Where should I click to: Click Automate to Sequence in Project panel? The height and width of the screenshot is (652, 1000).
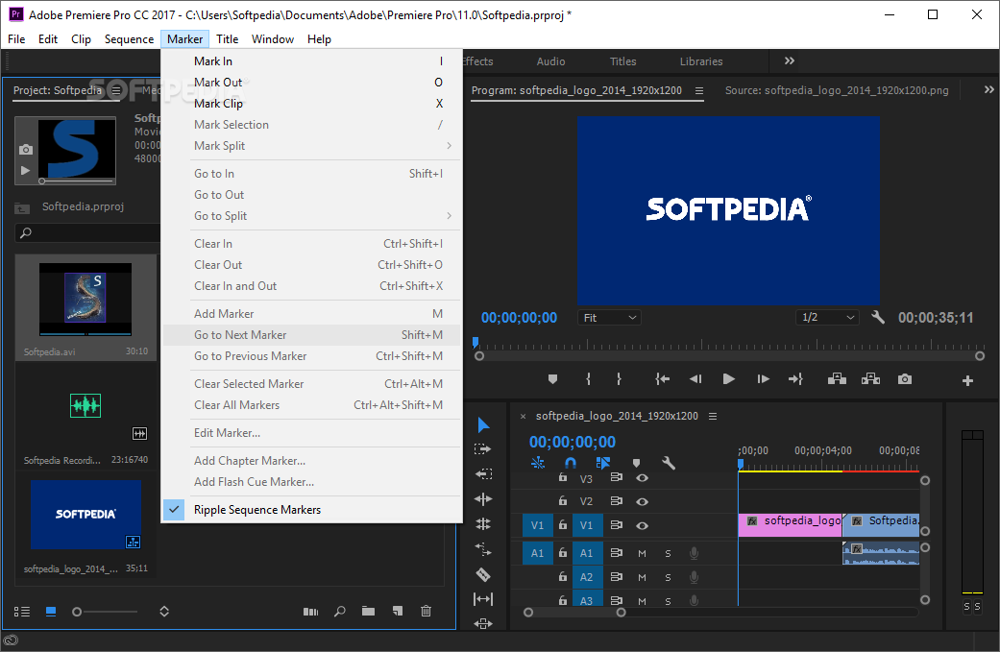click(x=310, y=612)
